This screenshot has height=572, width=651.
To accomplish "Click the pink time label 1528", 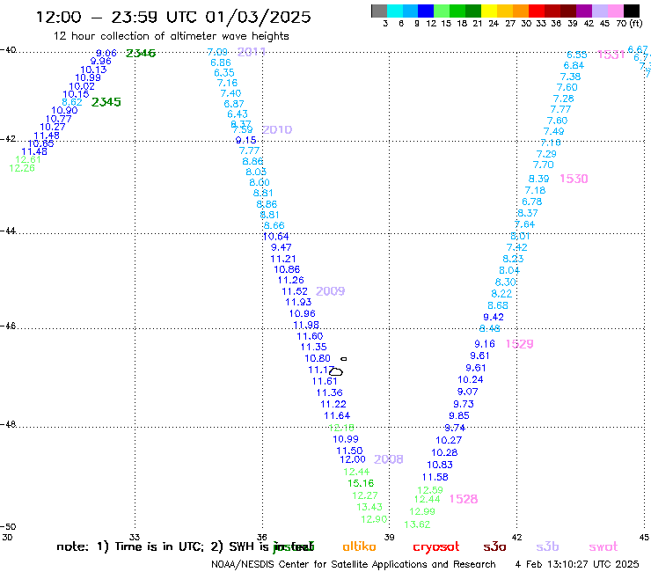I will point(464,499).
